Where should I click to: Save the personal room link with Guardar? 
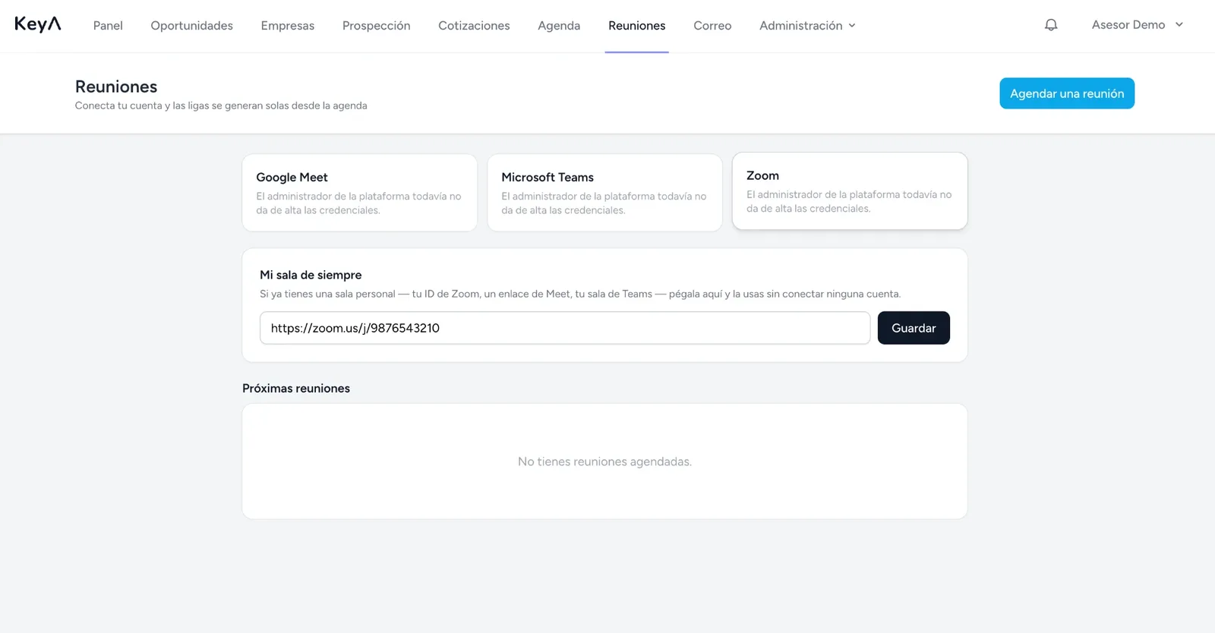(x=914, y=328)
